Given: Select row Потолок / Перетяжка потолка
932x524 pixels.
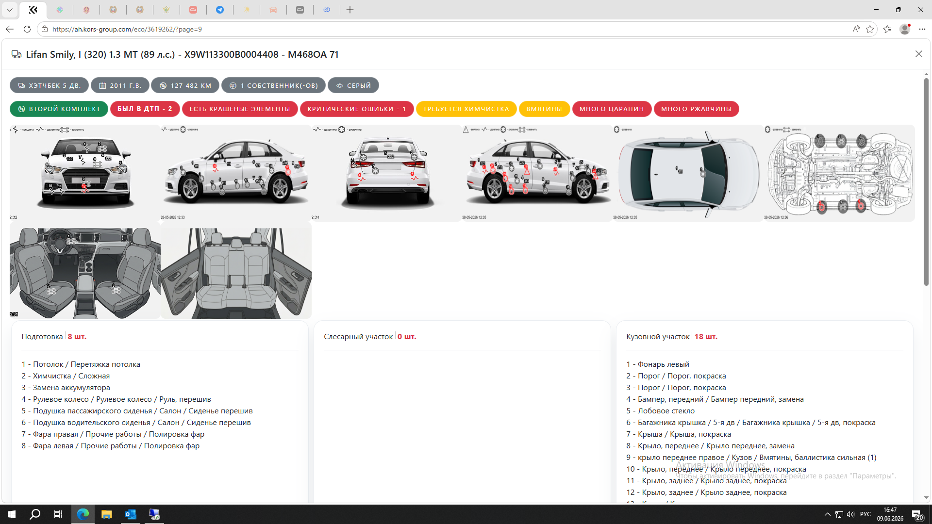Looking at the screenshot, I should point(81,364).
